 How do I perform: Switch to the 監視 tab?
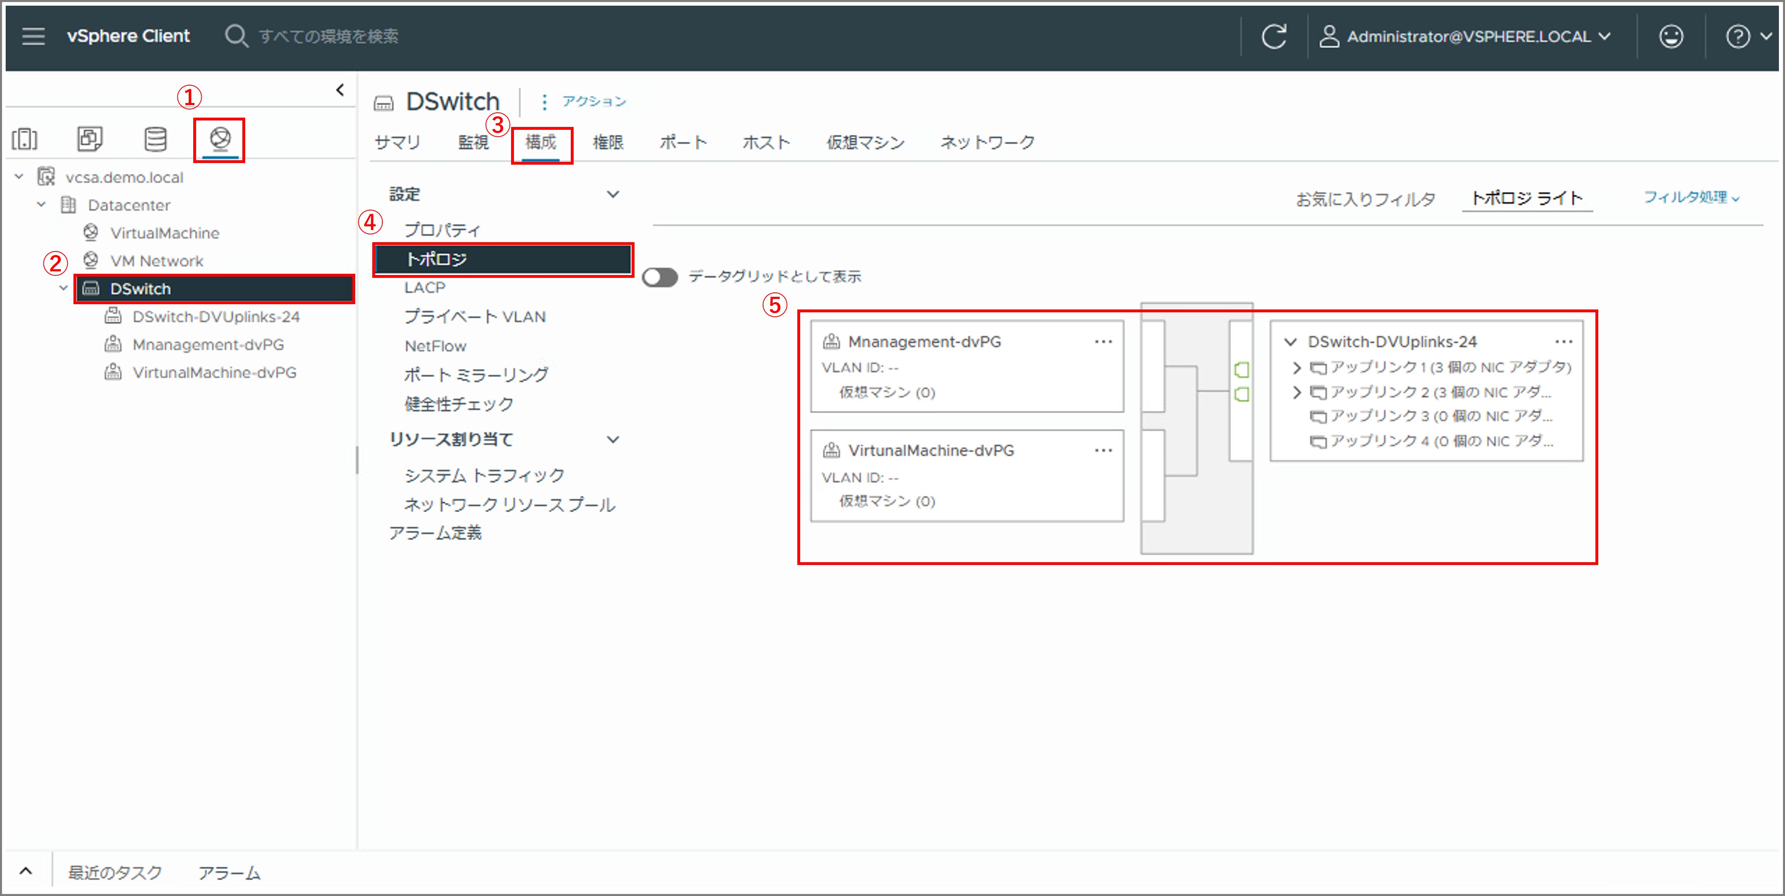click(x=474, y=142)
